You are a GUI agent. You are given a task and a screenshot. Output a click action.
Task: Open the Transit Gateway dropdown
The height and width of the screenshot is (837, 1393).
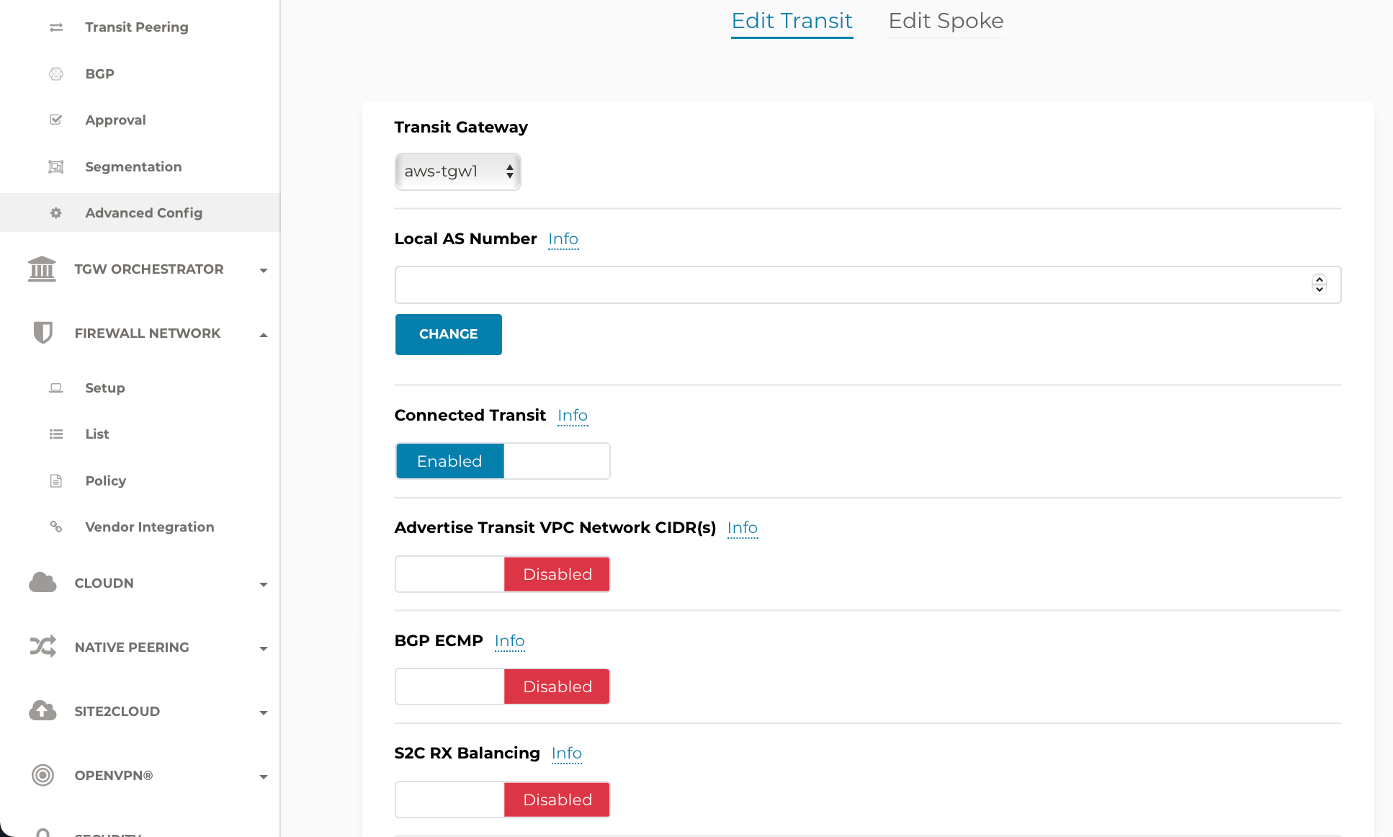[x=457, y=171]
